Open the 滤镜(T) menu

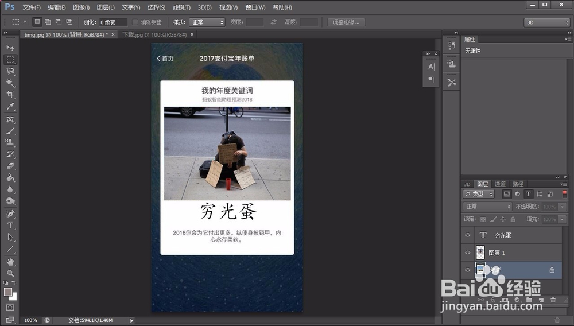(181, 7)
